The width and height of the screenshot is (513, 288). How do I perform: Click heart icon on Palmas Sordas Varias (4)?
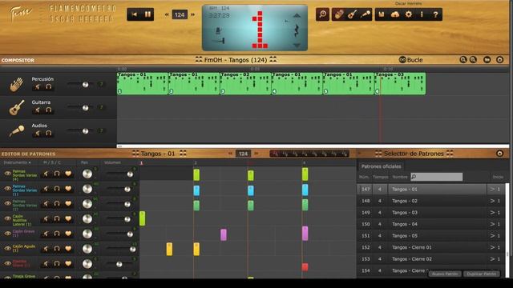(x=68, y=174)
